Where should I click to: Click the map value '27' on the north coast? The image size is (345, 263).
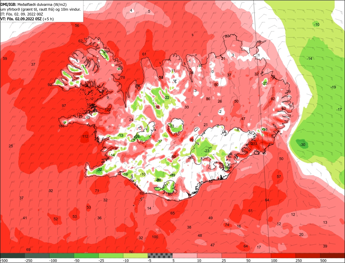coord(227,36)
